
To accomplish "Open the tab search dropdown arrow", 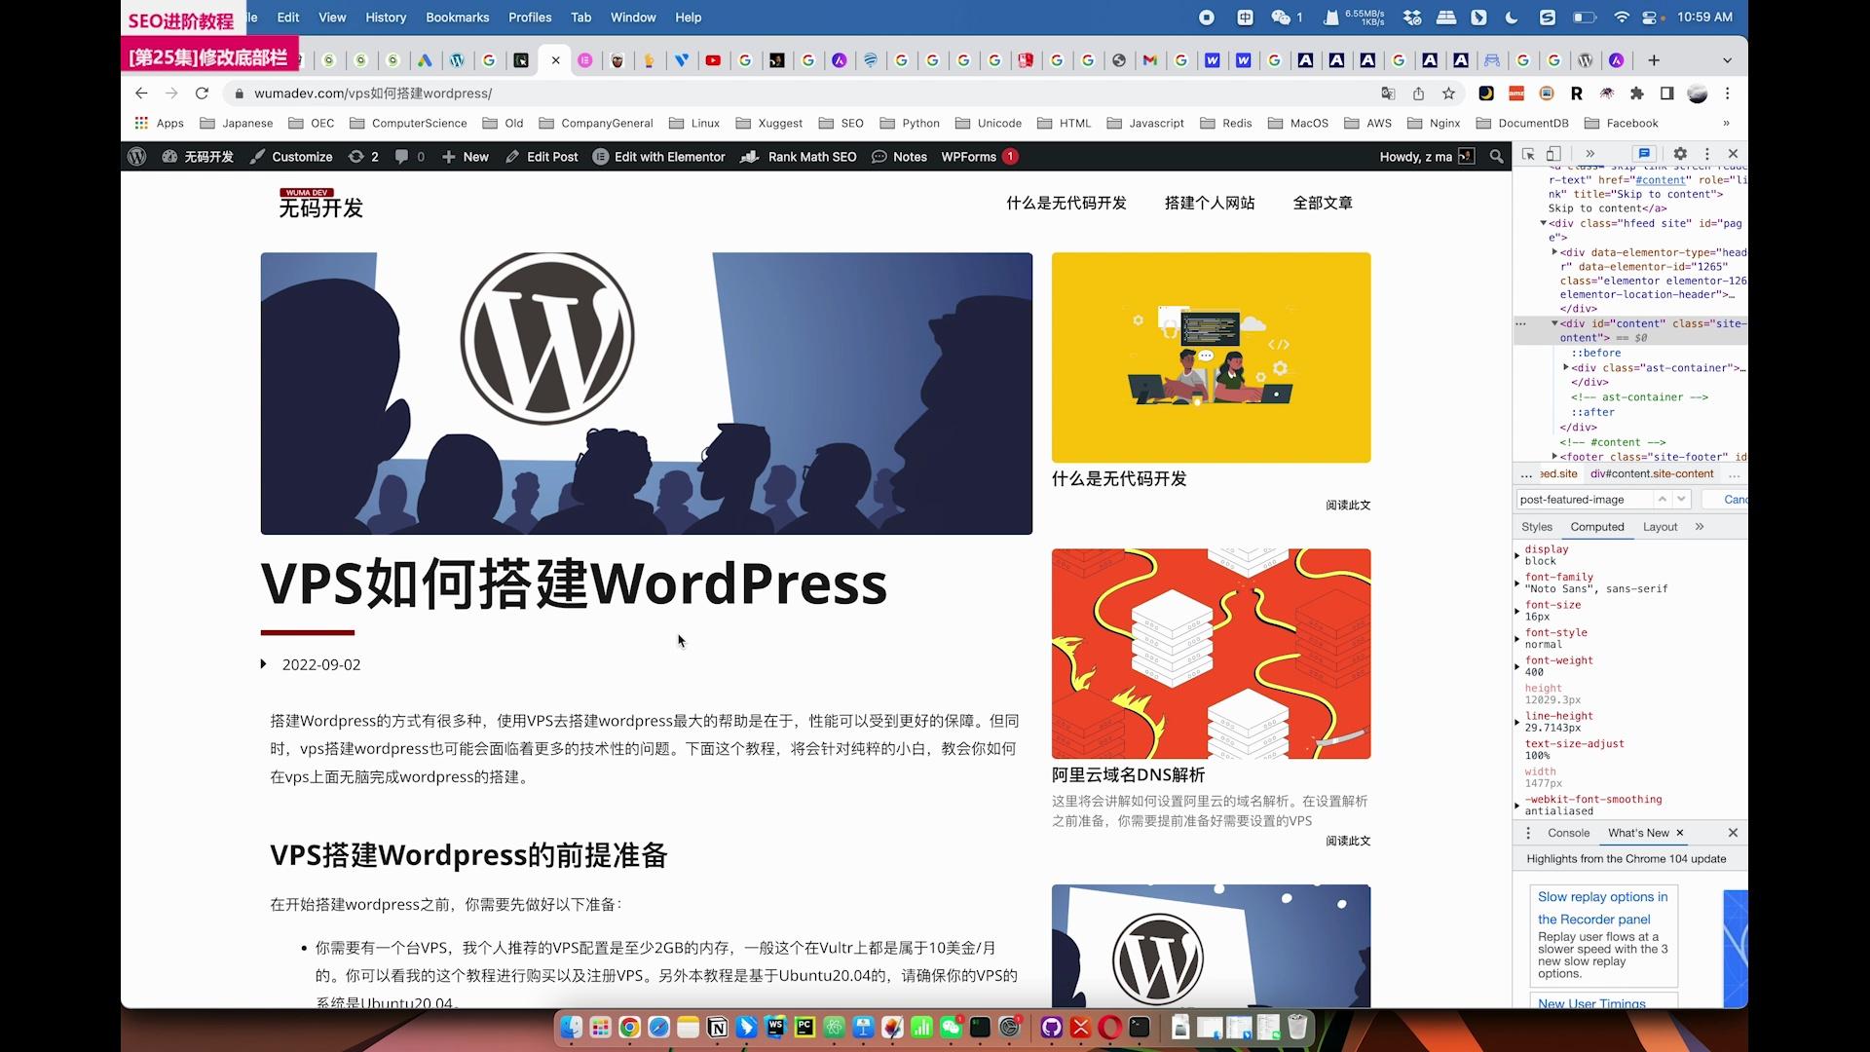I will pos(1727,60).
